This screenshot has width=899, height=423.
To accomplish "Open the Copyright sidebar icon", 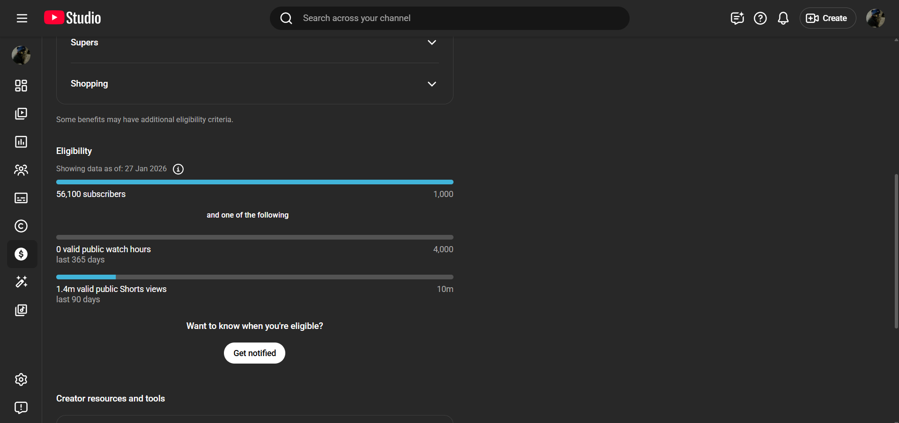I will 21,226.
